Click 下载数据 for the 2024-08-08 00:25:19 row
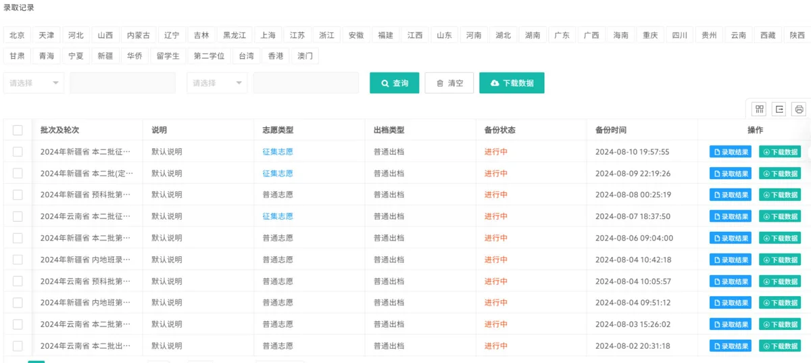Screen dimensions: 811x363 point(780,195)
